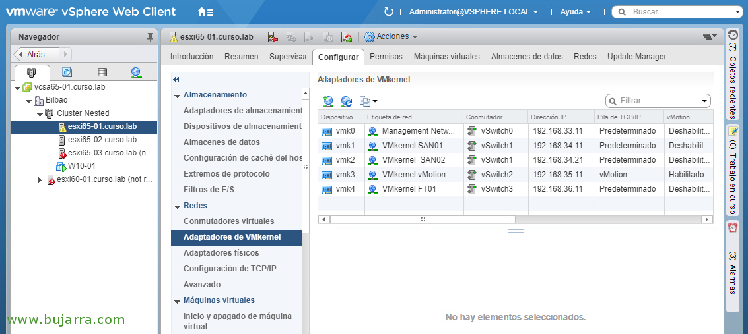Click the home menu icon
The width and height of the screenshot is (748, 334).
[x=205, y=12]
